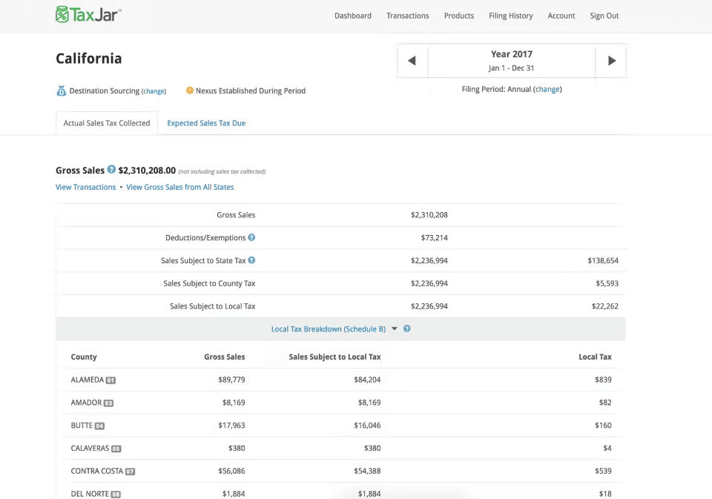
Task: Select Actual Sales Tax Collected tab
Action: pos(107,123)
